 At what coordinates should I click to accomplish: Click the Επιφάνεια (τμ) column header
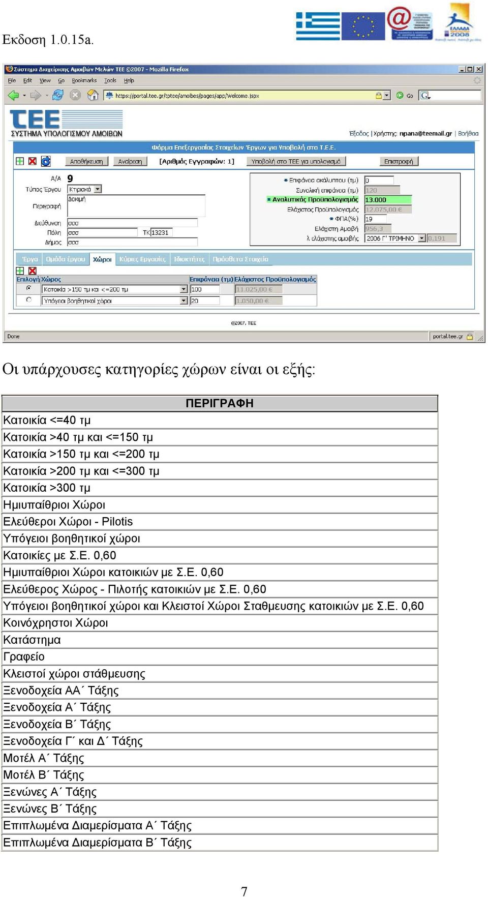coord(211,279)
